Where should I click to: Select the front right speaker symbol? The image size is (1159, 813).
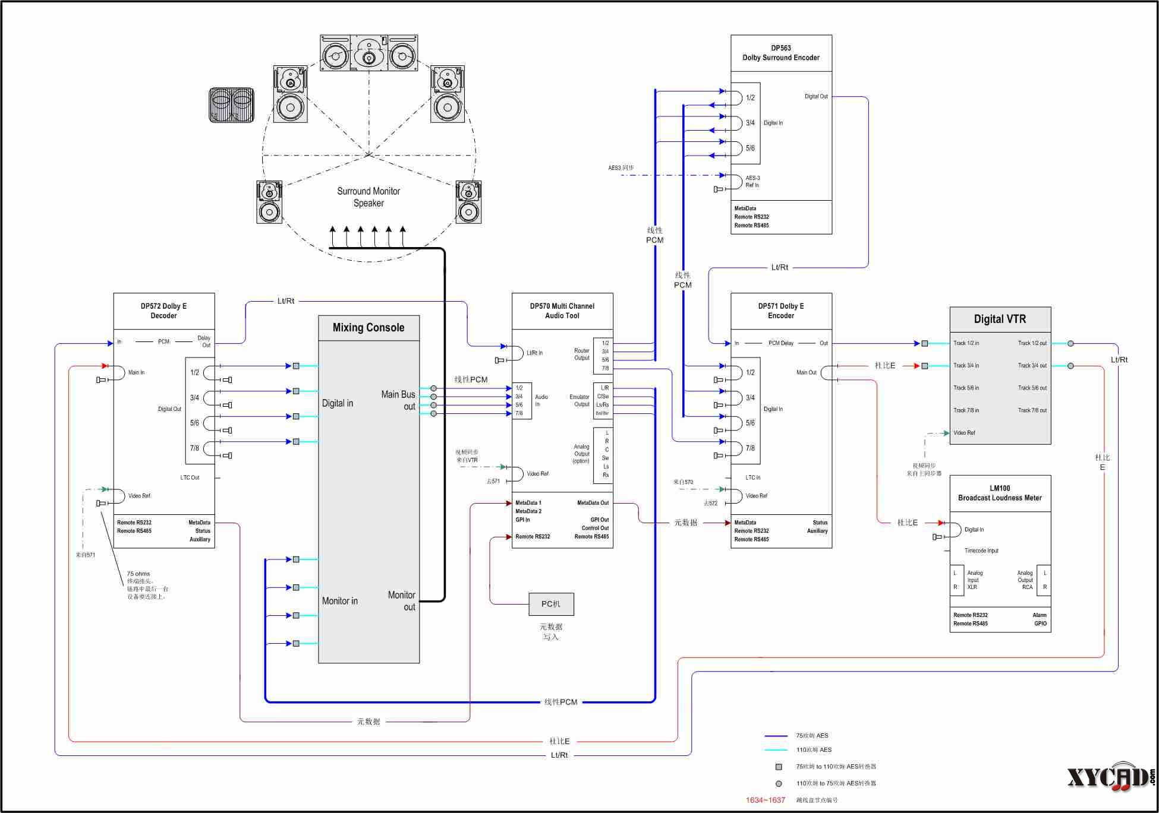coord(448,94)
